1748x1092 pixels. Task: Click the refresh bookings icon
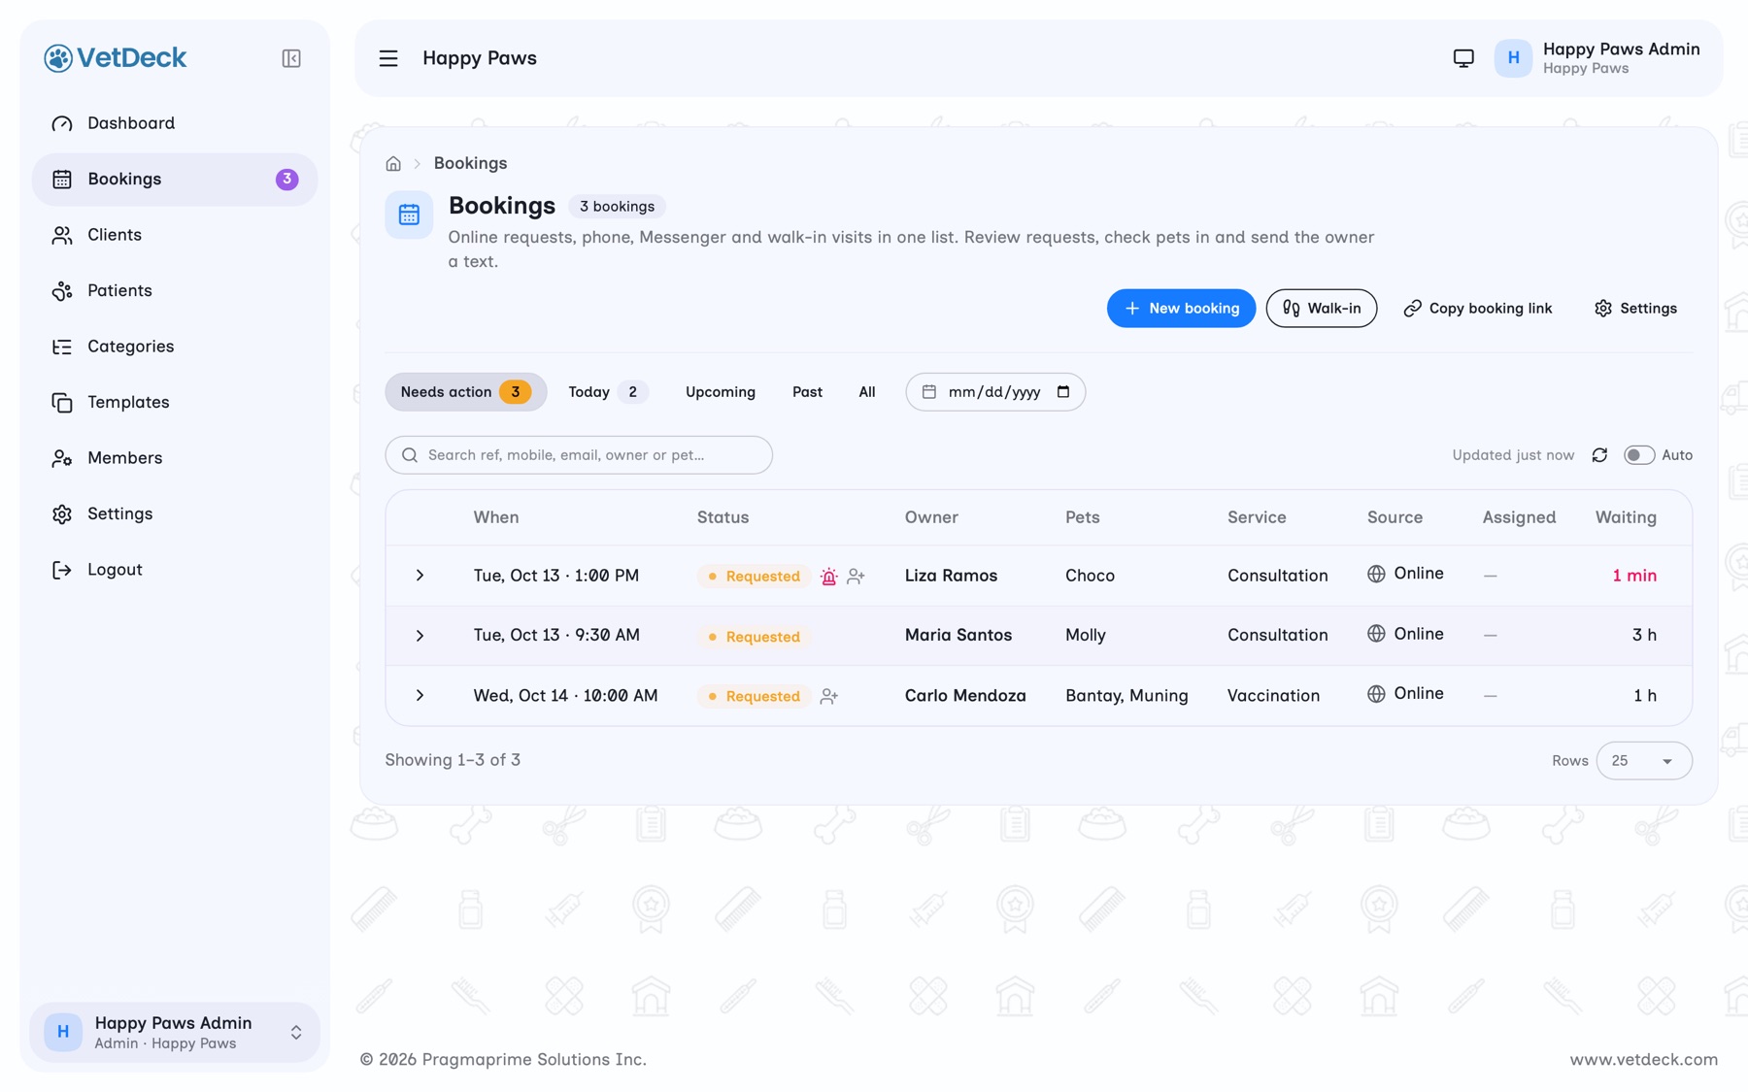click(1599, 455)
